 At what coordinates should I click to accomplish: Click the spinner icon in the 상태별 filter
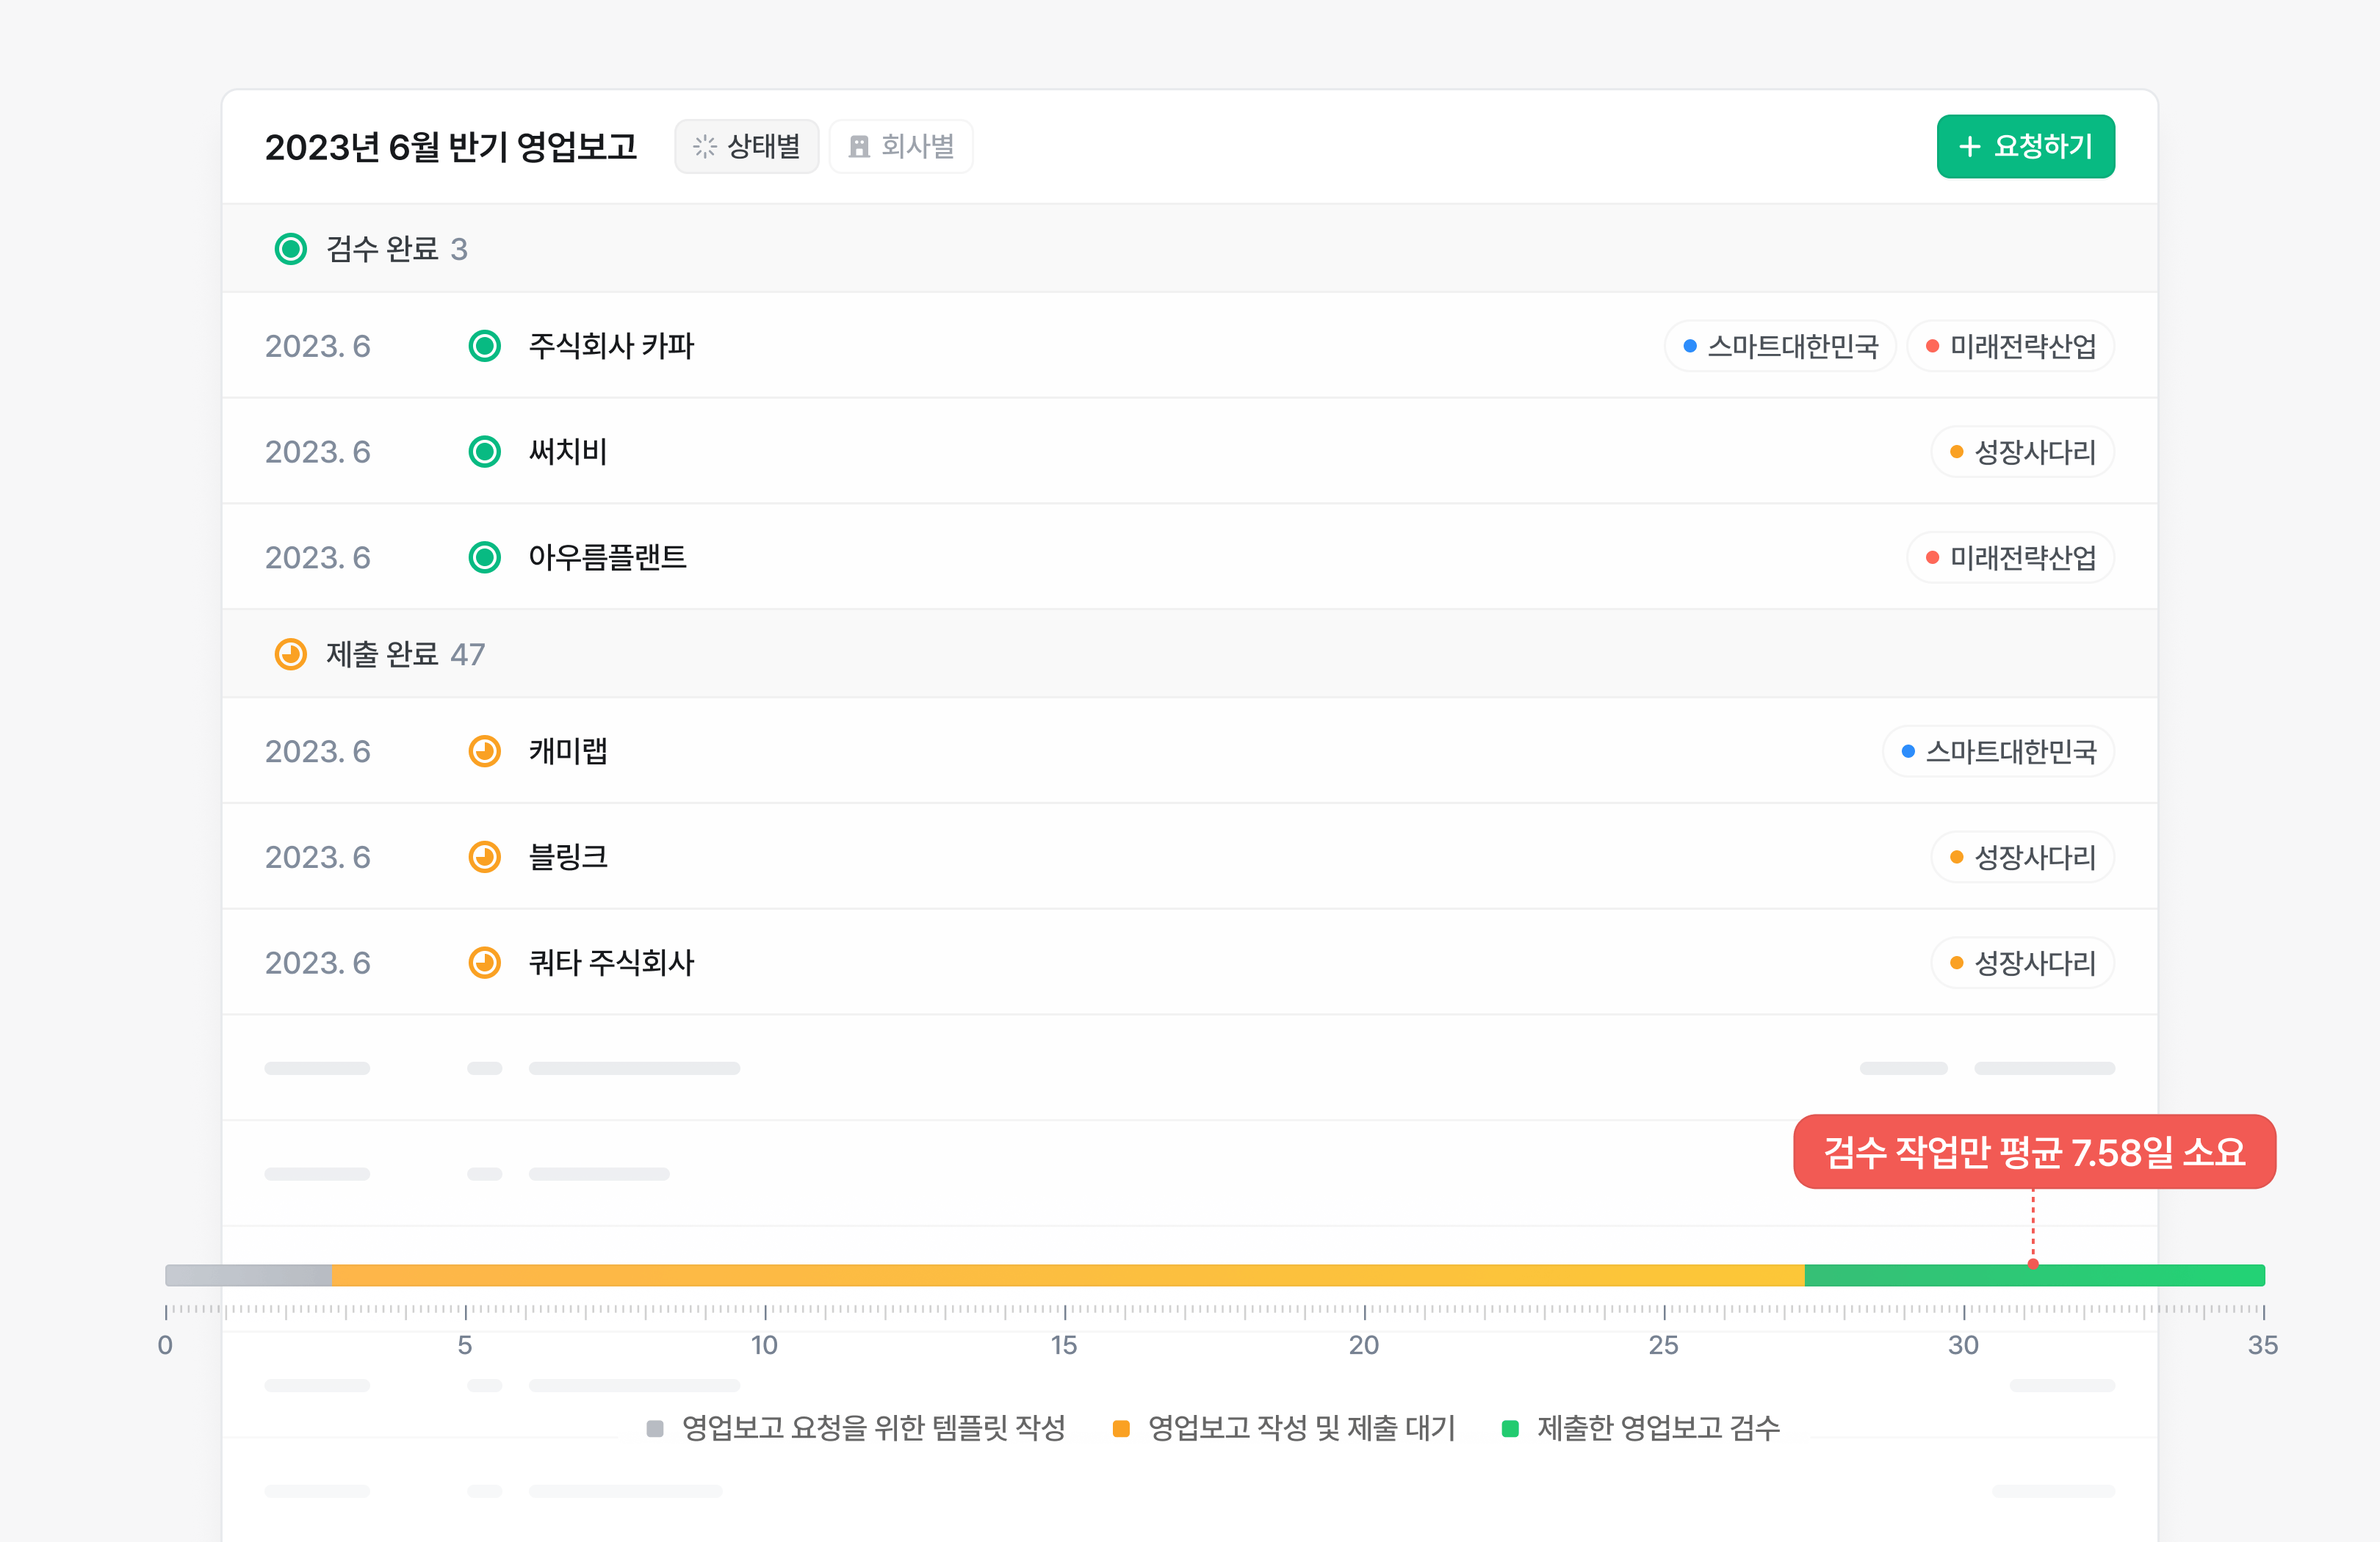coord(707,146)
